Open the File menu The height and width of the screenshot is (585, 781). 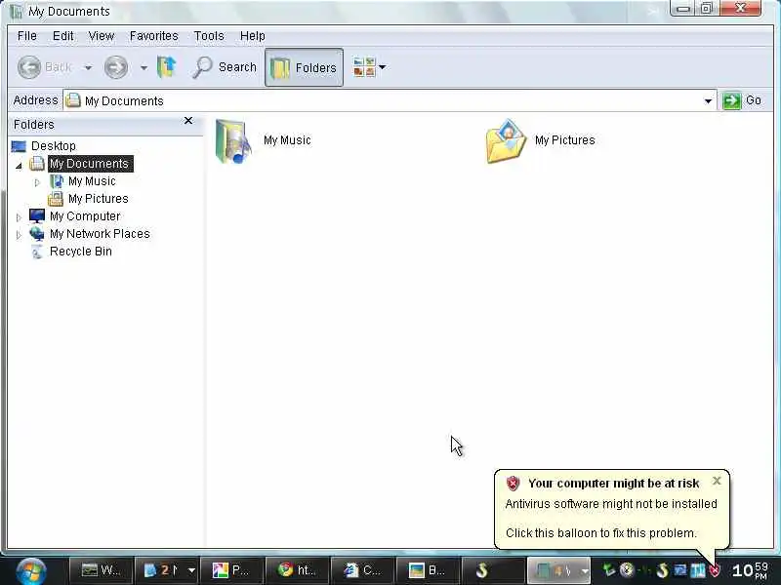(x=27, y=36)
